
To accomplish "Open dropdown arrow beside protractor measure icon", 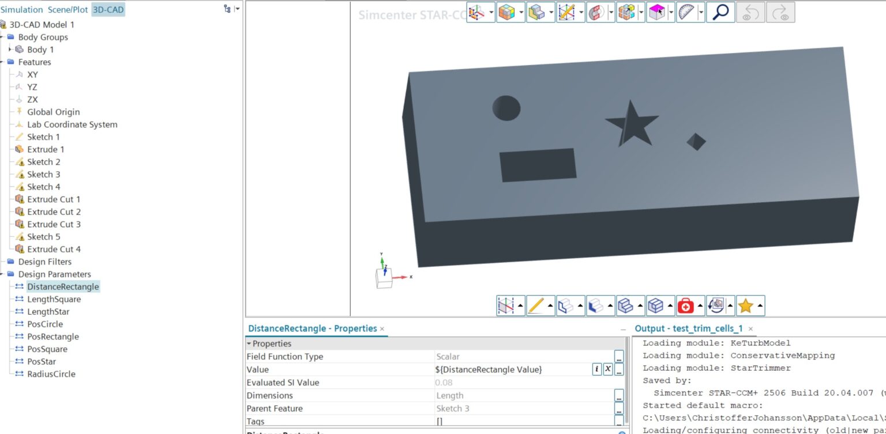I will pyautogui.click(x=701, y=12).
